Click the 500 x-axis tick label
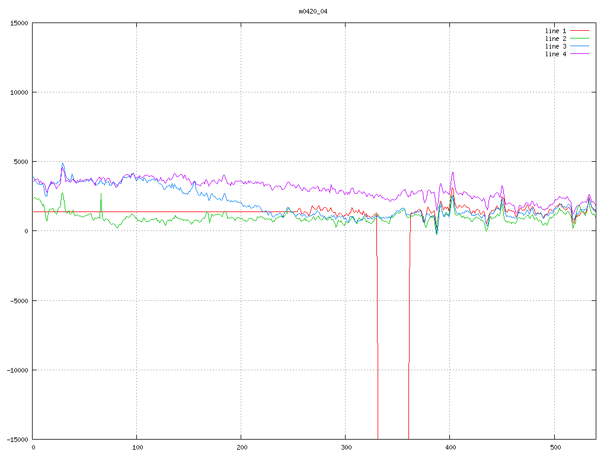The height and width of the screenshot is (455, 607). pyautogui.click(x=554, y=448)
